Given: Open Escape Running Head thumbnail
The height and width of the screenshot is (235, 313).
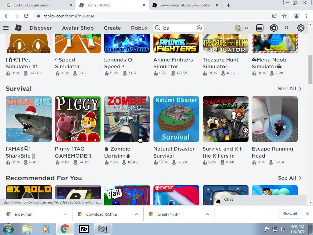Looking at the screenshot, I should [275, 119].
